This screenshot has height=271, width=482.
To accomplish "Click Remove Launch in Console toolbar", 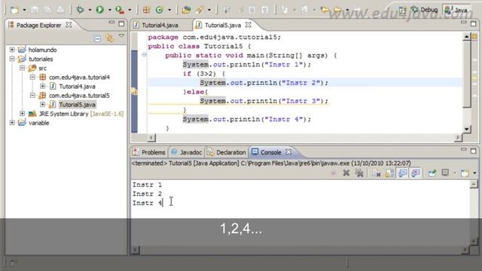I will click(346, 173).
